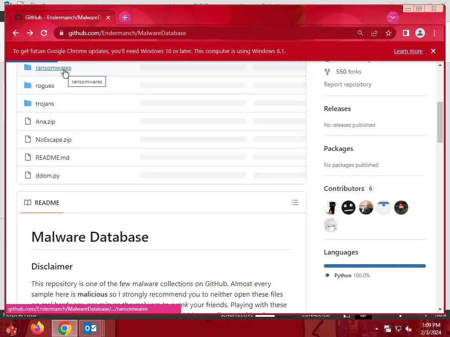
Task: Switch to Outlook in the taskbar
Action: coord(91,328)
